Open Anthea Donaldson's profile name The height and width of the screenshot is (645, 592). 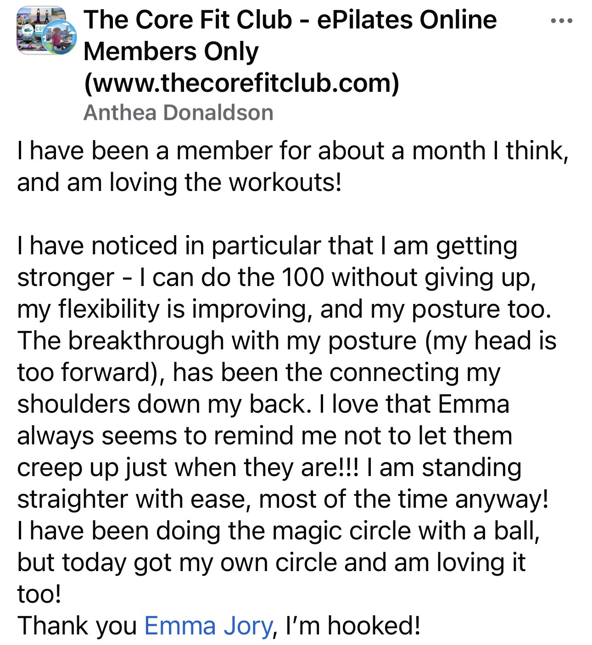tap(178, 113)
